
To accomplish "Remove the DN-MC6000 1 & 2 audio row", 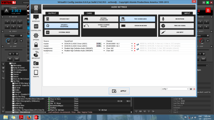I will pos(135,44).
